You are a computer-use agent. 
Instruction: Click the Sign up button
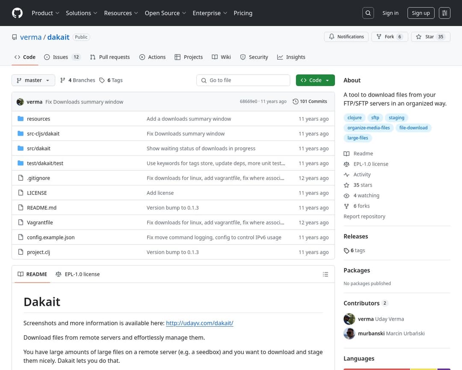[421, 13]
